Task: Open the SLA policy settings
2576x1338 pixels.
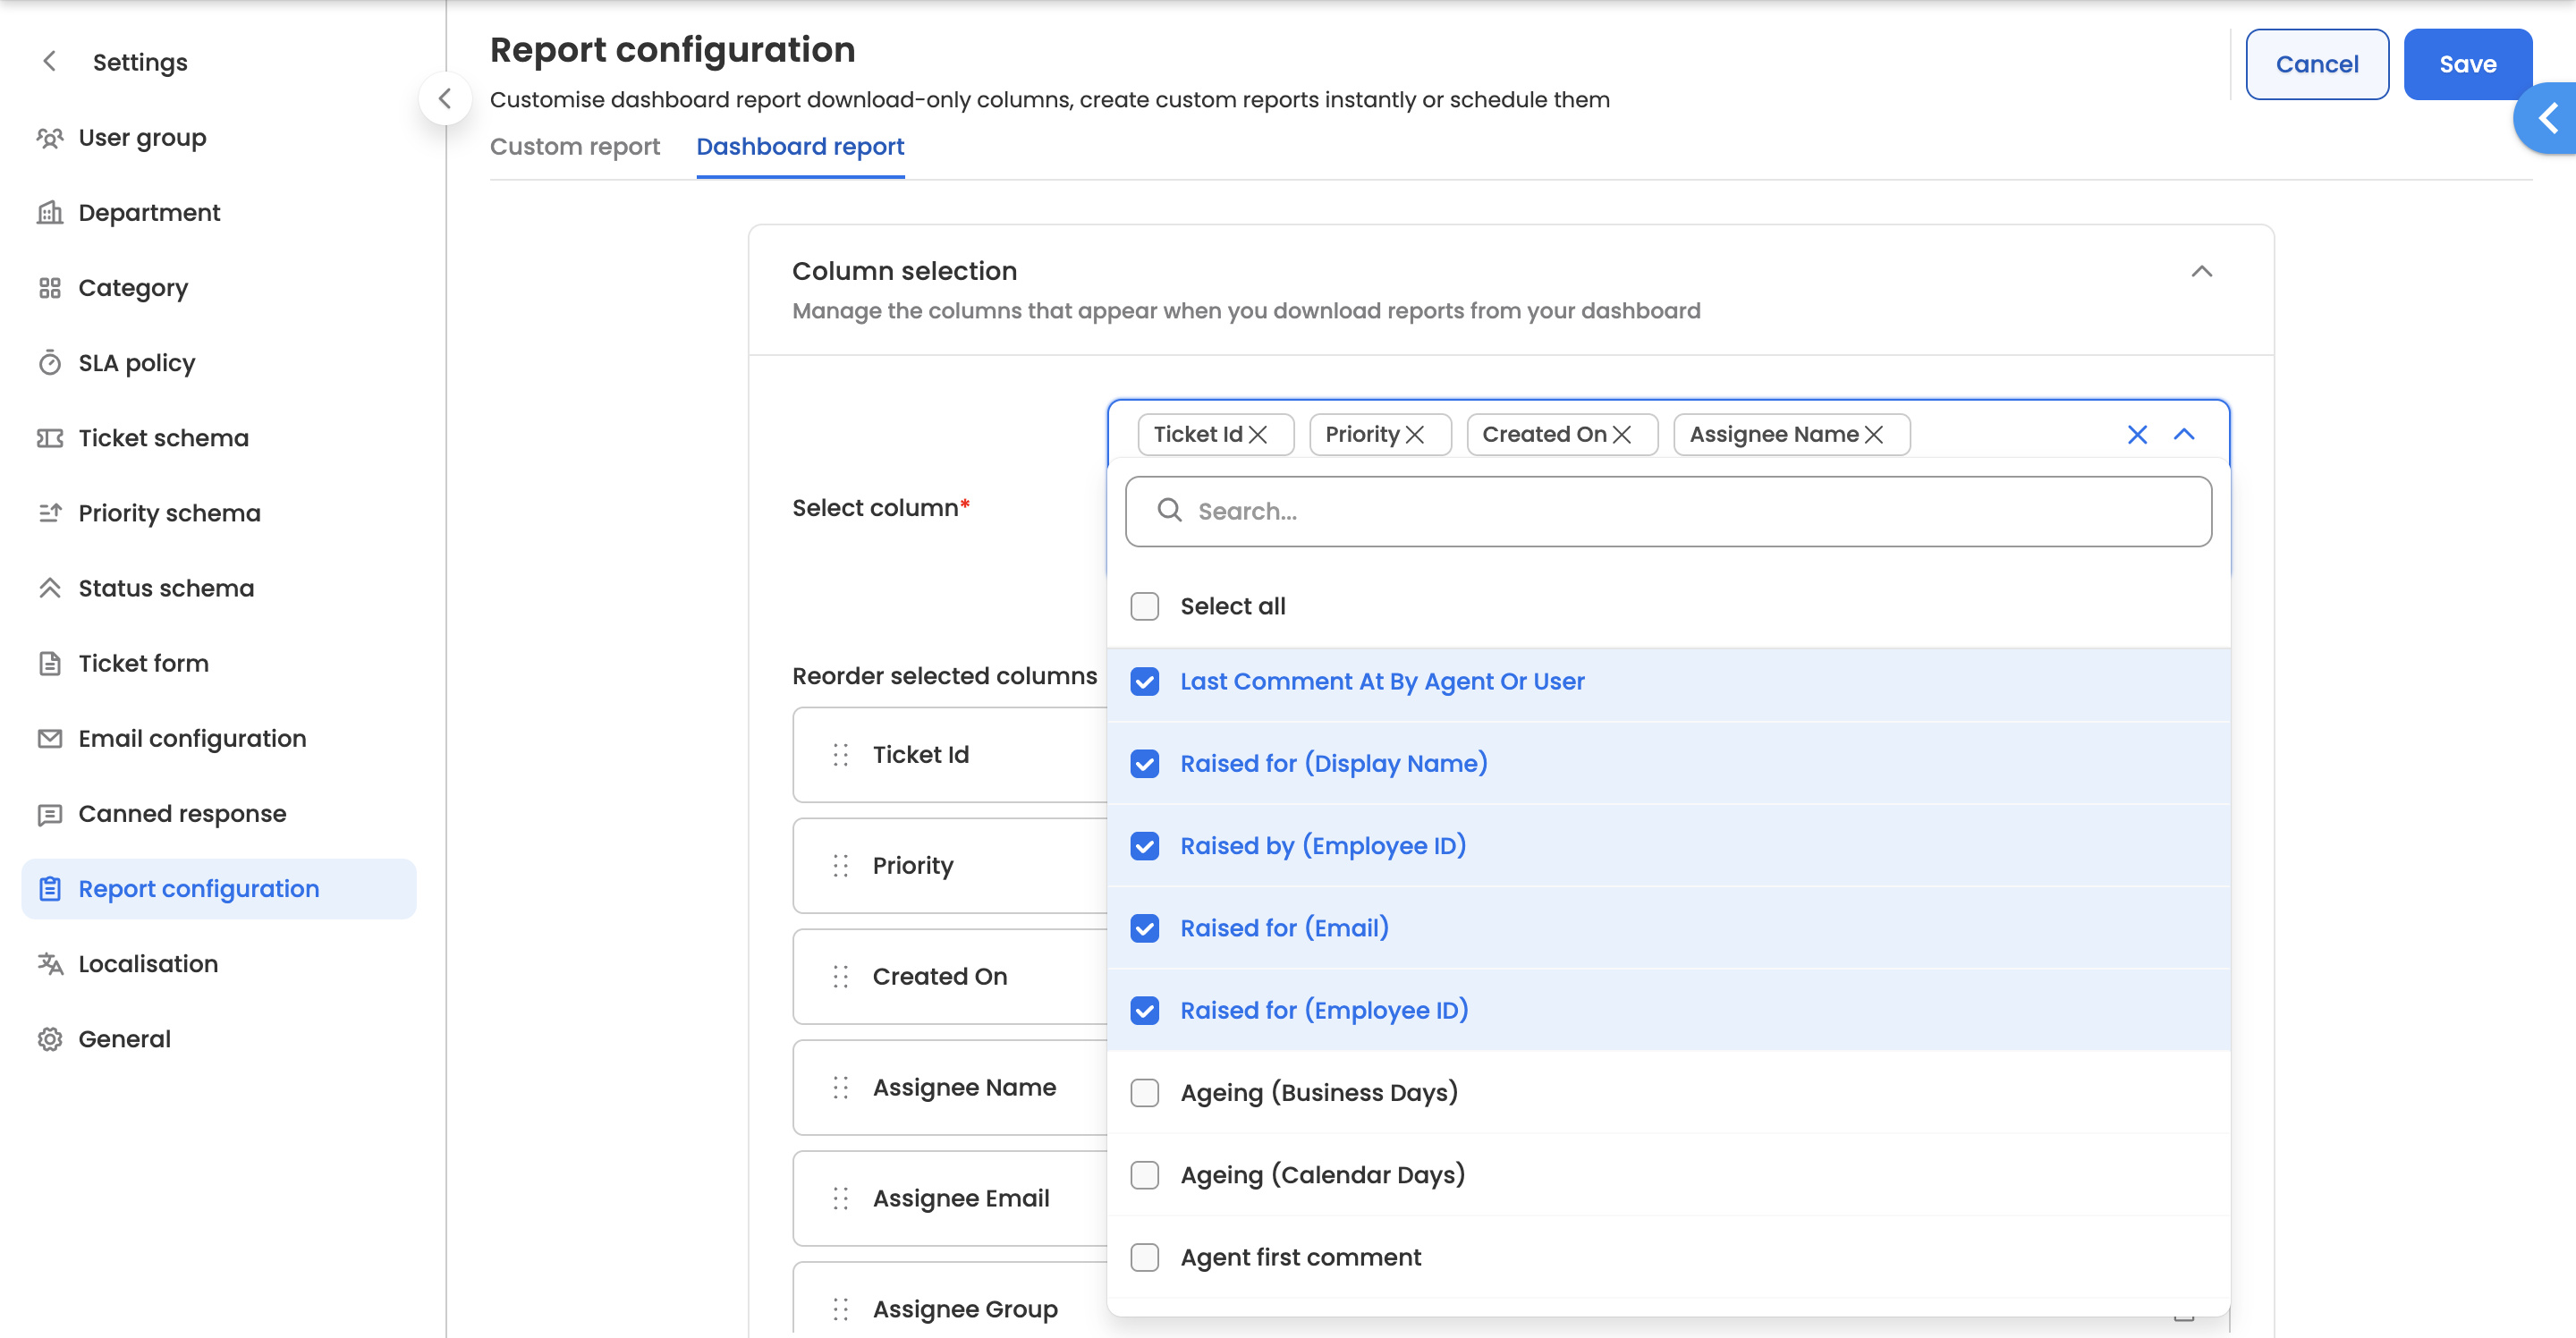Action: coord(136,362)
